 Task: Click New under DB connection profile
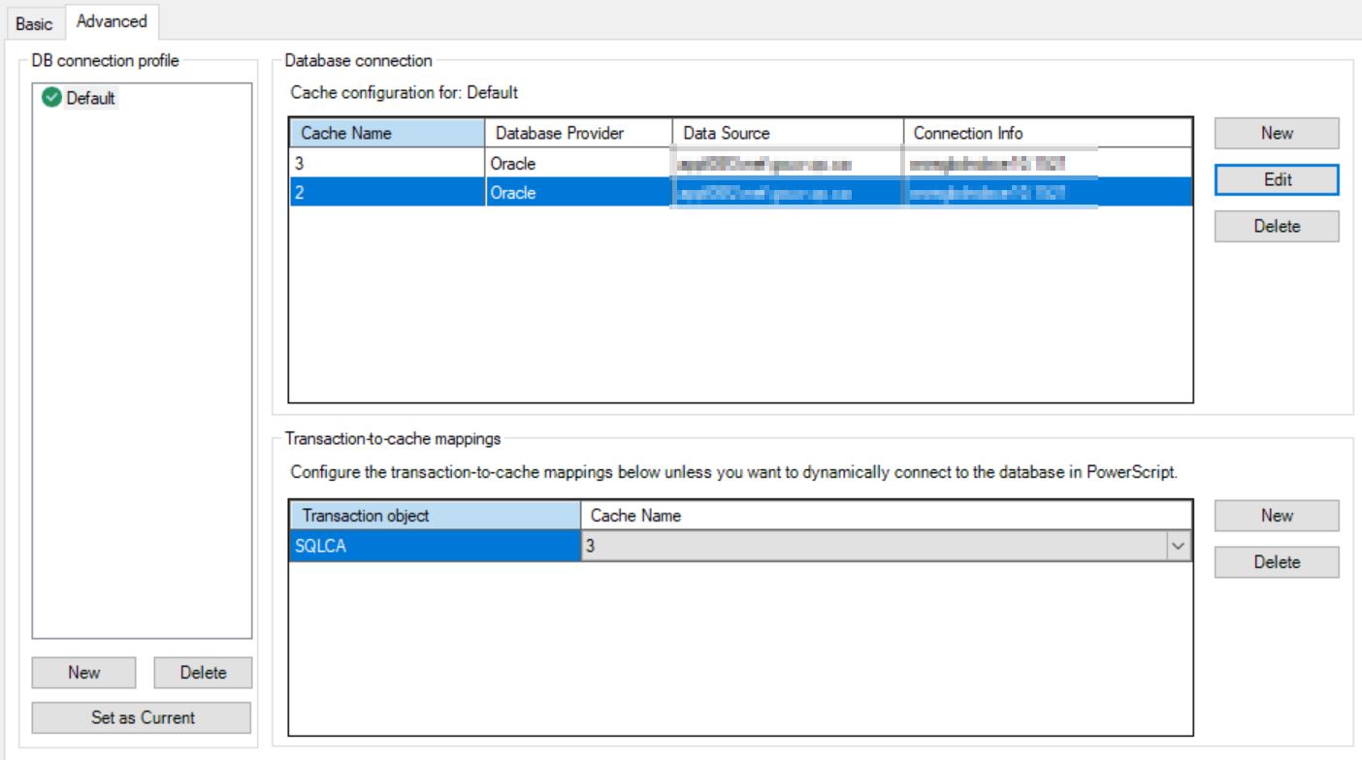pos(85,672)
